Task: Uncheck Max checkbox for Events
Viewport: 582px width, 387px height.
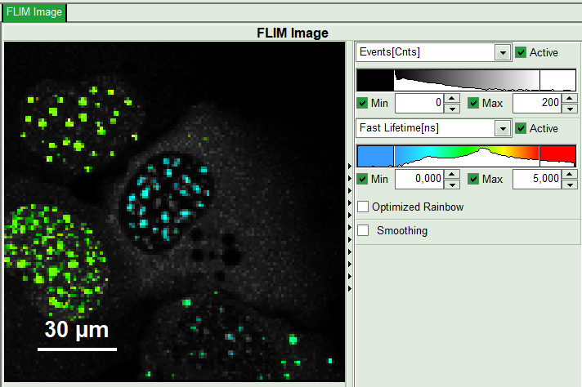Action: [473, 103]
